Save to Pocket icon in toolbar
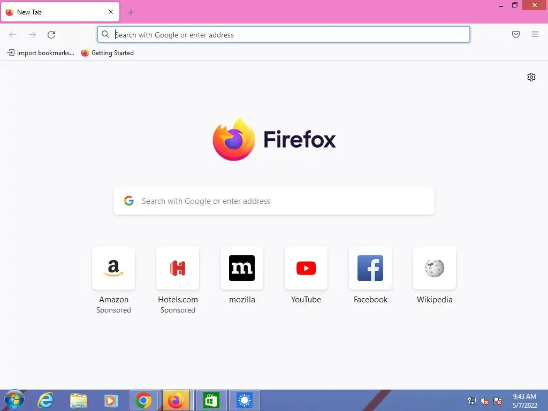 click(516, 34)
